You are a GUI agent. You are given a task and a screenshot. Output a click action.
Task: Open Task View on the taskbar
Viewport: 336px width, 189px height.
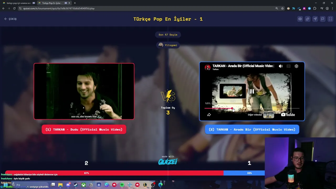tap(53, 185)
